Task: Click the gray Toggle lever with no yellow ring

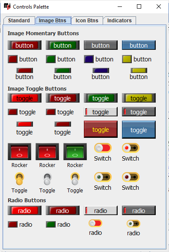Action: (47, 179)
